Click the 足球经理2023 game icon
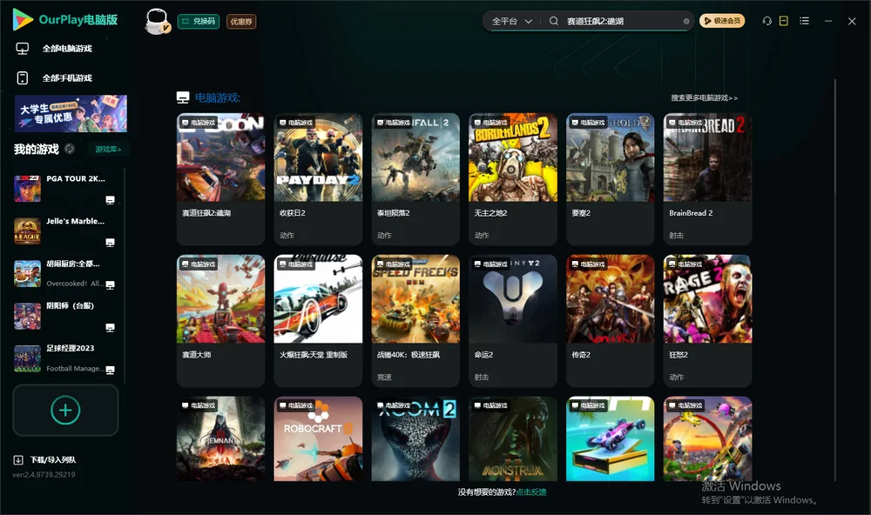Image resolution: width=871 pixels, height=515 pixels. pos(27,358)
